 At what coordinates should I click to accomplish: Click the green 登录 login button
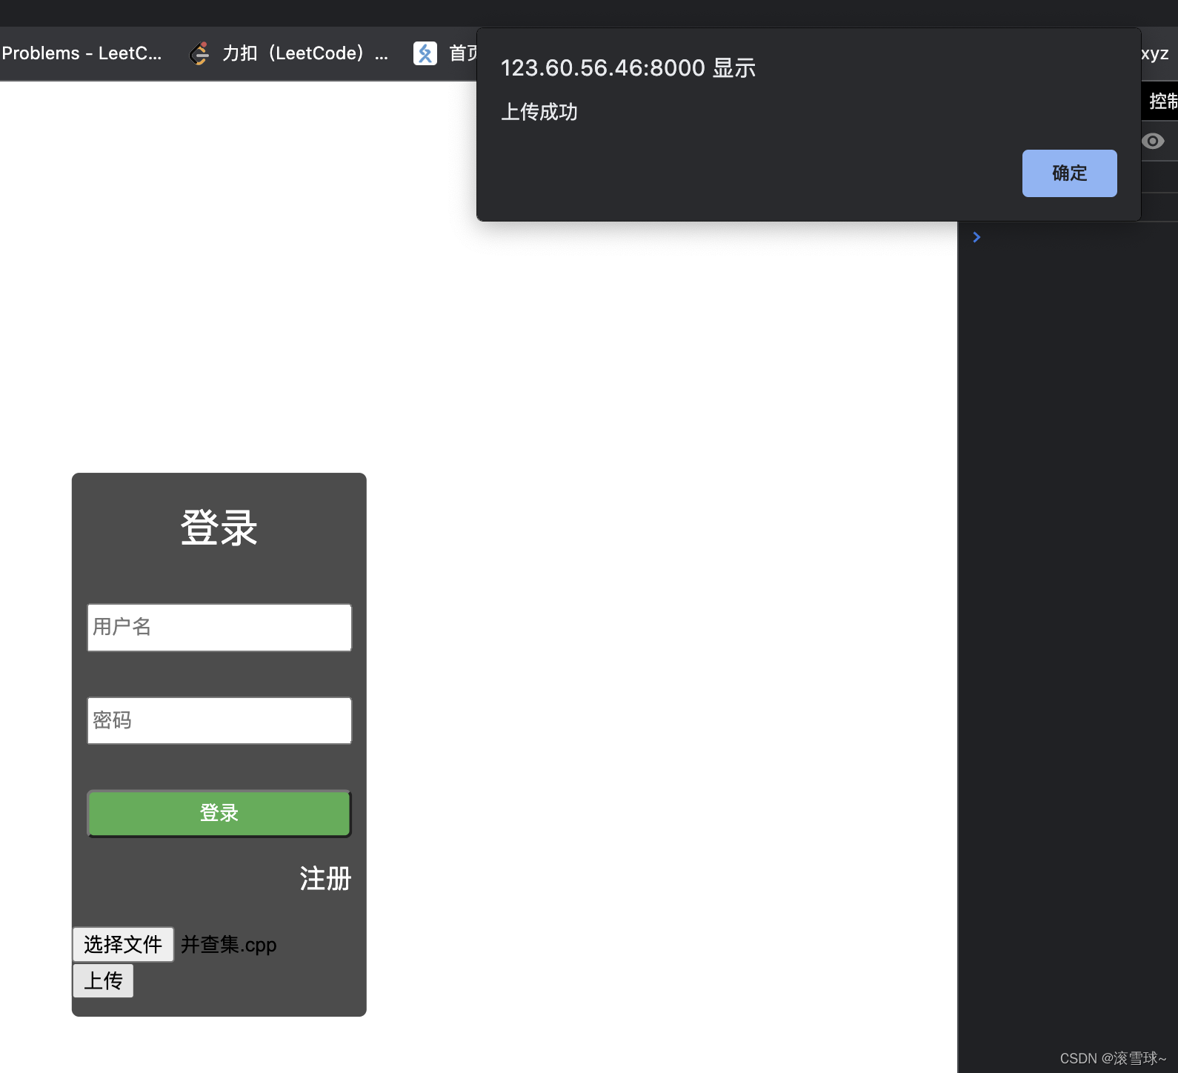tap(219, 814)
